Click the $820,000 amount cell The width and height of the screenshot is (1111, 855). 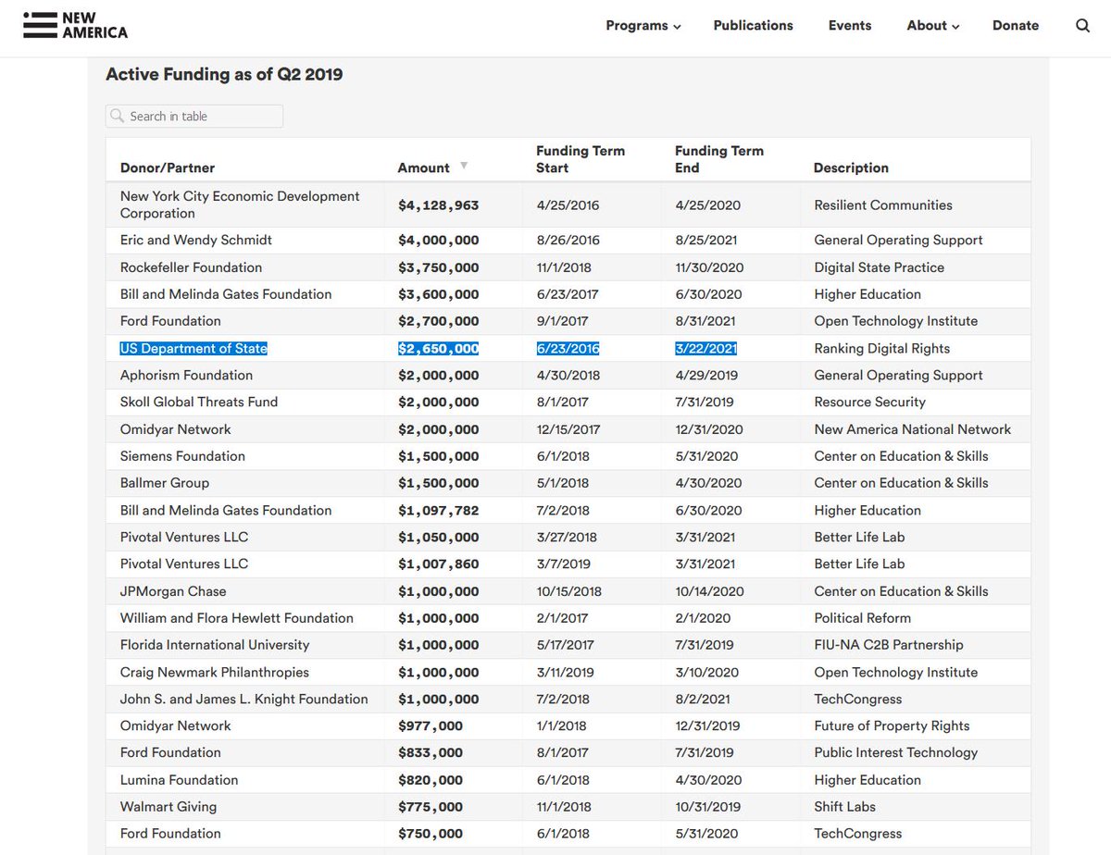(x=431, y=780)
